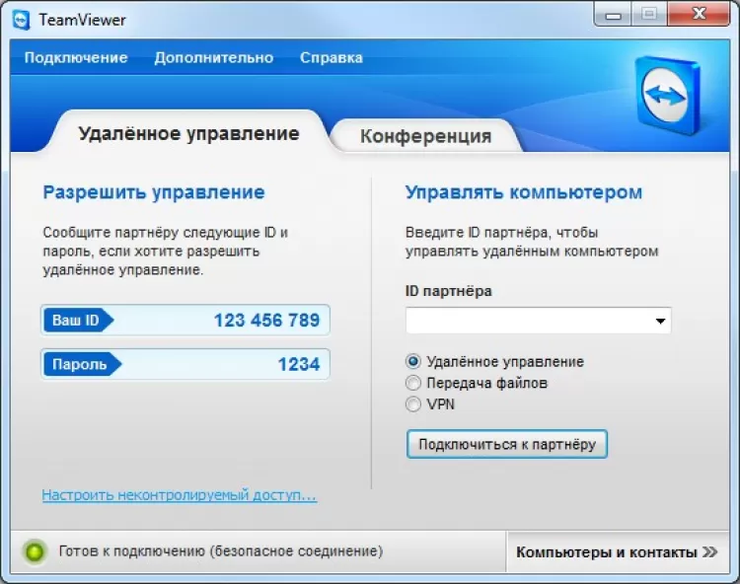Open Настроить неконтролируемый доступ link
The width and height of the screenshot is (740, 584).
coord(180,495)
